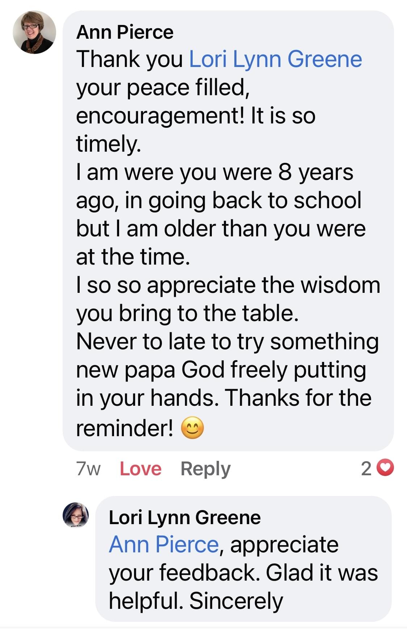
Task: Click the 'Never to late' sentence line
Action: click(x=227, y=341)
